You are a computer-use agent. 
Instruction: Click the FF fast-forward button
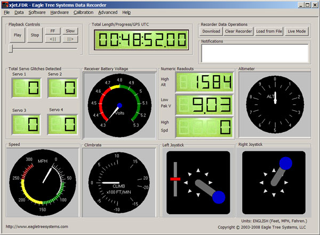[53, 31]
